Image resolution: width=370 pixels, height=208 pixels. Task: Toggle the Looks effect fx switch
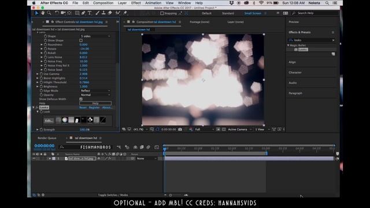(37, 107)
